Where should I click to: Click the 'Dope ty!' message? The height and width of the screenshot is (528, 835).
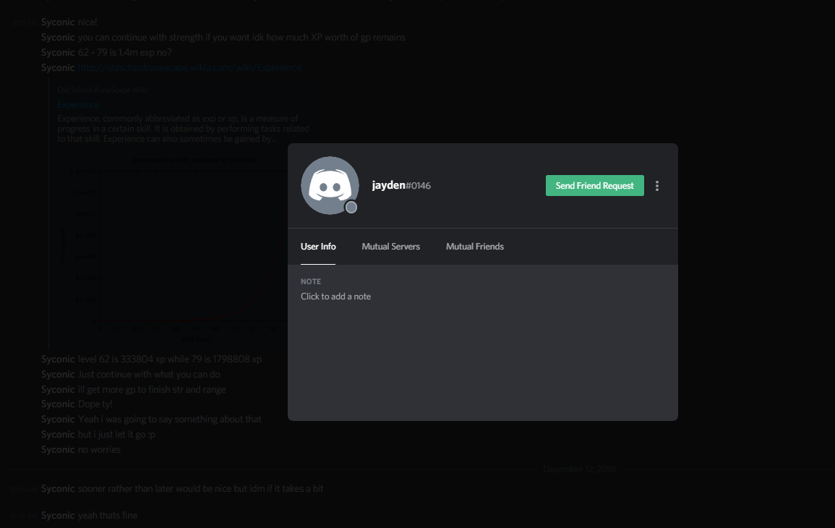tap(95, 404)
